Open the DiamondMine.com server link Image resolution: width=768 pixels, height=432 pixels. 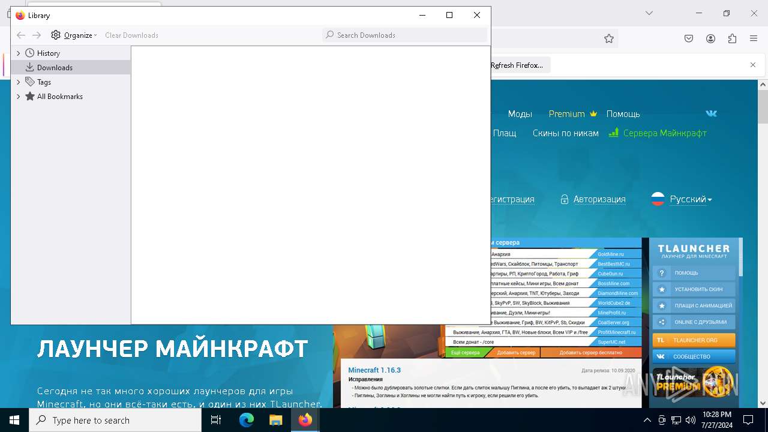pyautogui.click(x=617, y=293)
